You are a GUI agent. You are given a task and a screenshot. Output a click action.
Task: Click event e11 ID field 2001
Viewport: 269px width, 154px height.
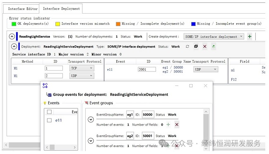[147, 69]
